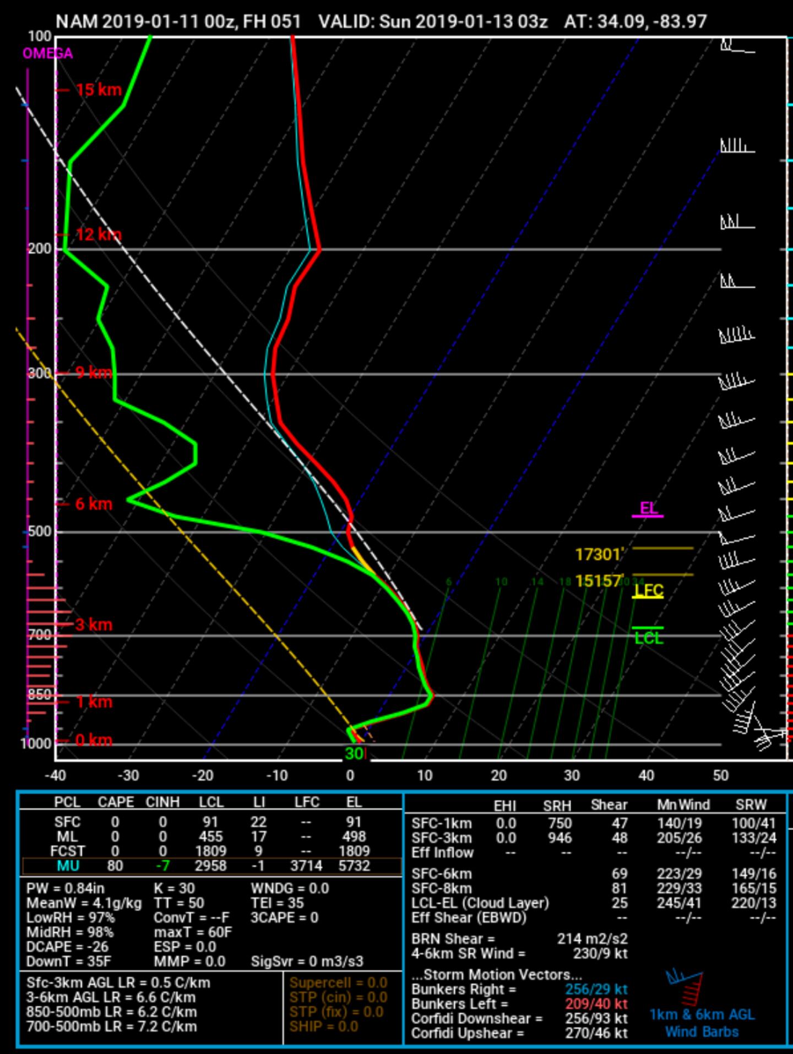
Task: Click the wind barb at the 100 mb level
Action: click(737, 47)
